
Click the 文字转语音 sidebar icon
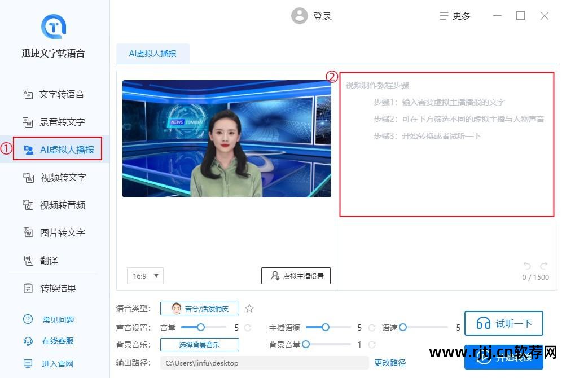click(x=28, y=94)
